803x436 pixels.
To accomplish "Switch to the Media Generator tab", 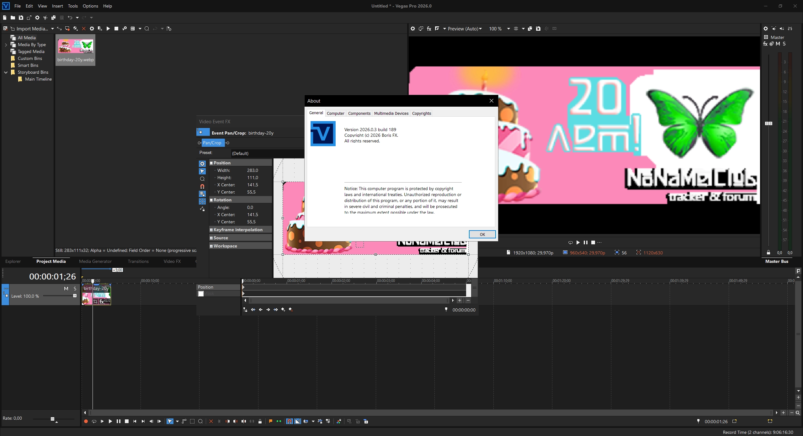I will [x=95, y=261].
